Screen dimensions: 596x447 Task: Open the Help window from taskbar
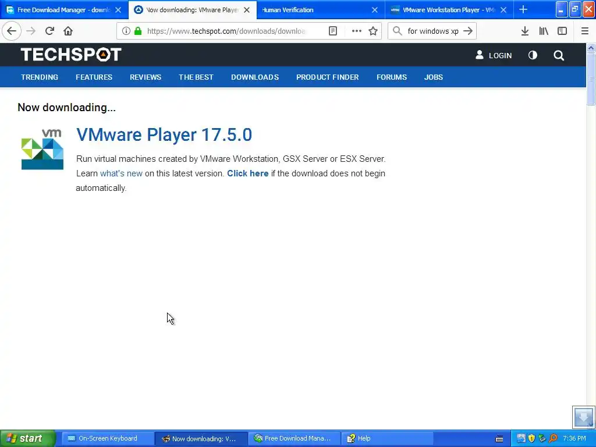tap(387, 438)
